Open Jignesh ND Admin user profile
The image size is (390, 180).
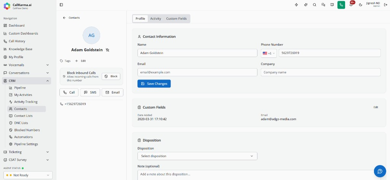point(373,5)
